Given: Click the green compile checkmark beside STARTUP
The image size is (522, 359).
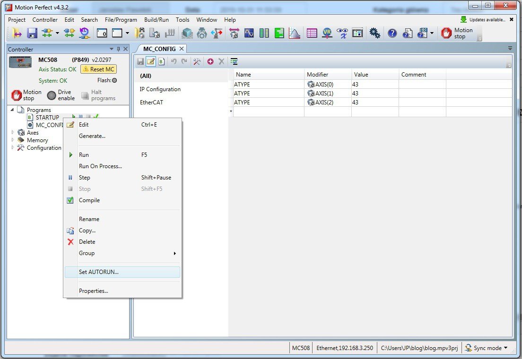Looking at the screenshot, I should [96, 117].
